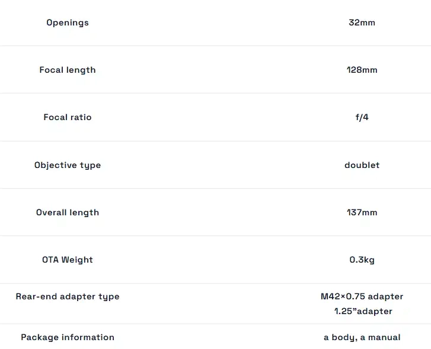Image resolution: width=431 pixels, height=349 pixels.
Task: Click the OTA Weight label
Action: coord(68,260)
